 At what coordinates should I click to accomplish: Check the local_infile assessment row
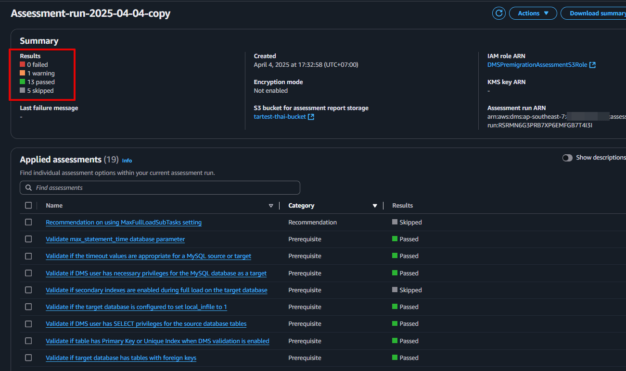[x=28, y=307]
